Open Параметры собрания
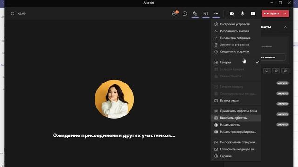The height and width of the screenshot is (167, 298). pyautogui.click(x=236, y=38)
